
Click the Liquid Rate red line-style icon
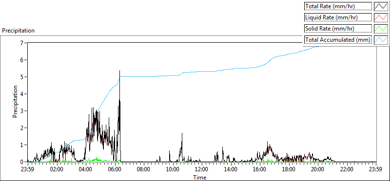pyautogui.click(x=381, y=17)
